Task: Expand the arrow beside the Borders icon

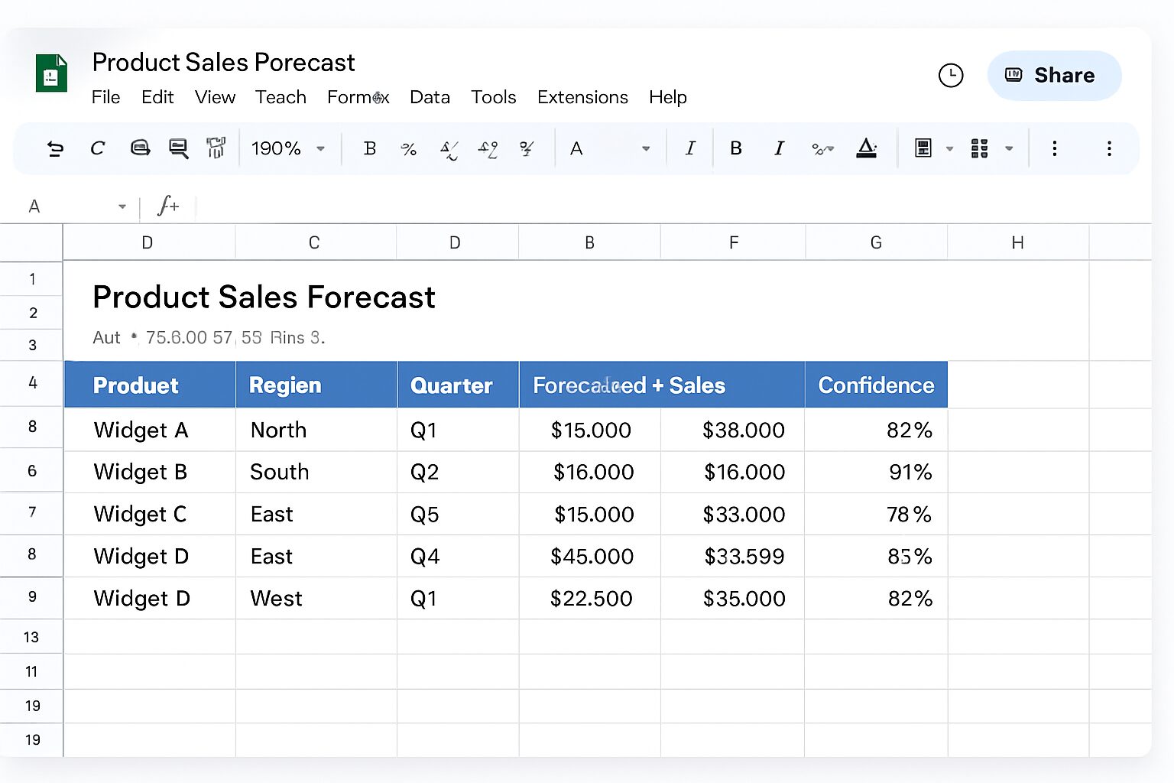Action: (x=950, y=149)
